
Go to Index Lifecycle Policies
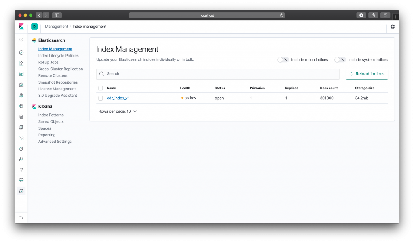58,56
